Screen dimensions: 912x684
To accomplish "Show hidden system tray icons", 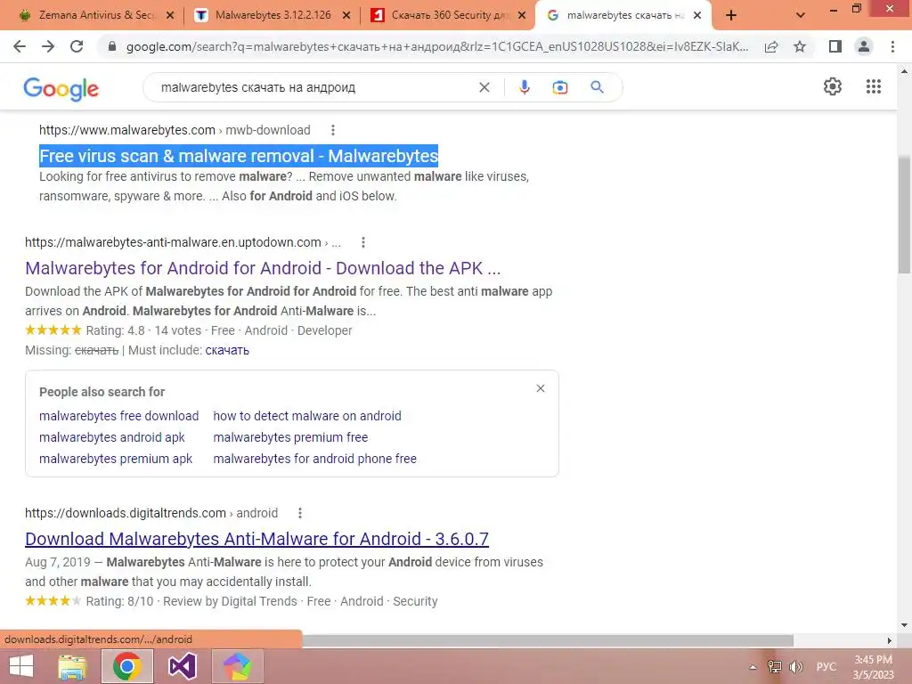I will coord(753,666).
